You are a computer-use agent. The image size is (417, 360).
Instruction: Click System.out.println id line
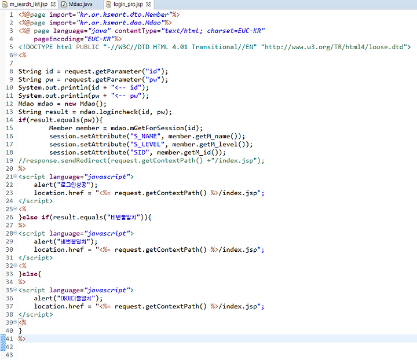click(83, 87)
